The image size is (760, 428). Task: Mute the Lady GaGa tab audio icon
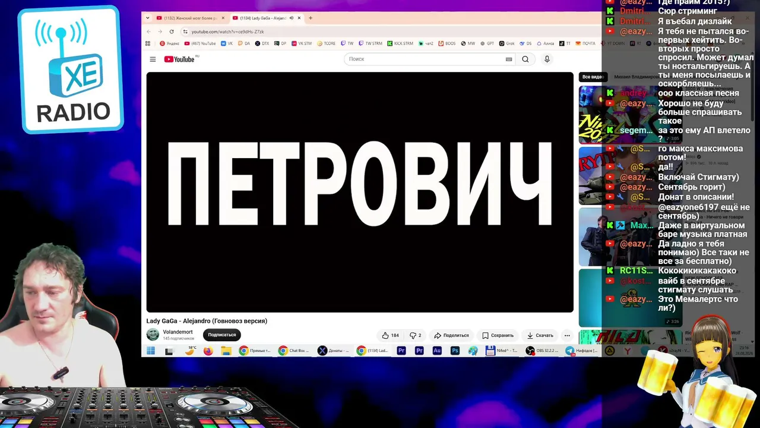coord(291,18)
